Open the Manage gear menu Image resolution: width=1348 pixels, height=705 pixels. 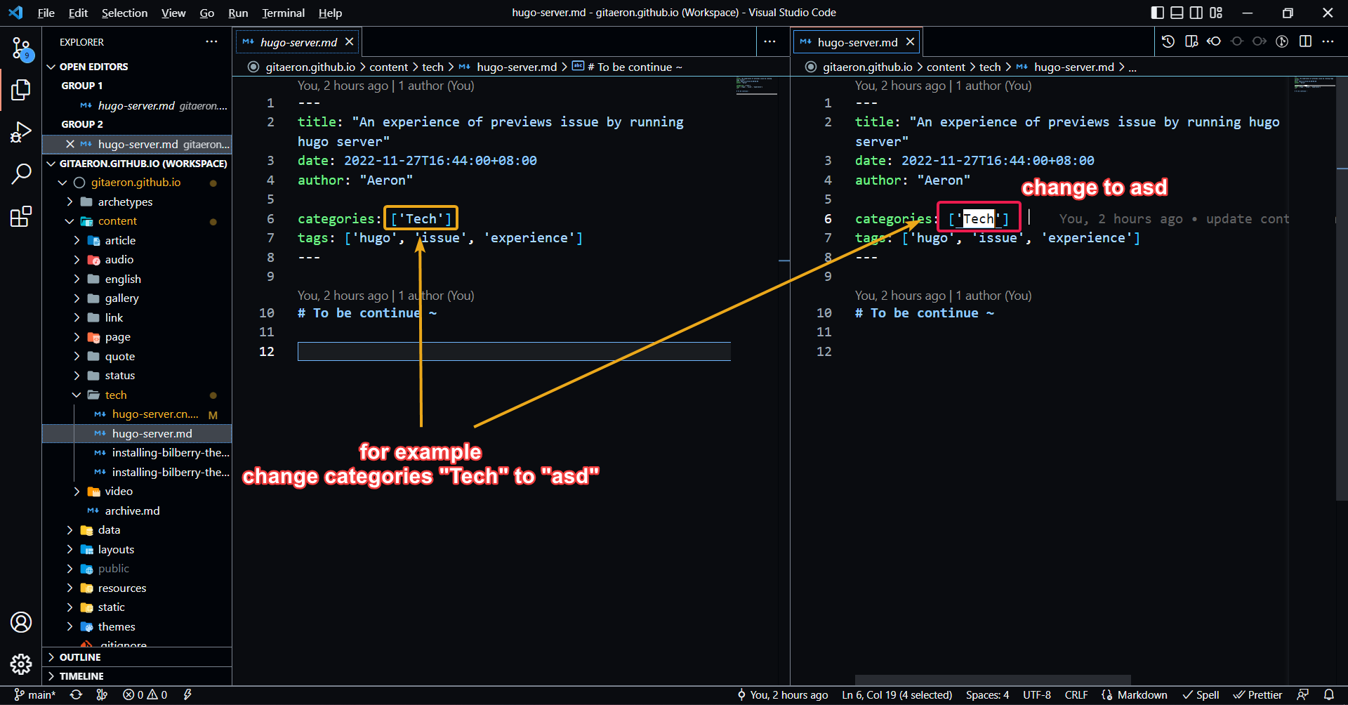pyautogui.click(x=21, y=664)
